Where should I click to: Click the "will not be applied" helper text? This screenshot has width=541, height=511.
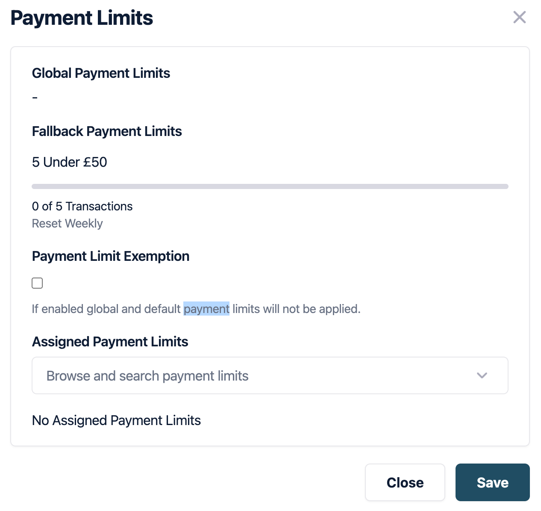pyautogui.click(x=311, y=309)
